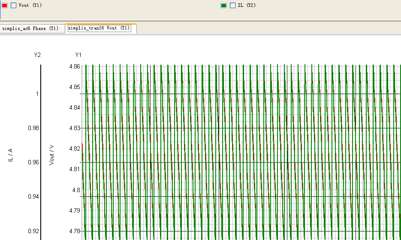Click the 'Vout / V' axis title
The image size is (401, 240).
pyautogui.click(x=52, y=155)
